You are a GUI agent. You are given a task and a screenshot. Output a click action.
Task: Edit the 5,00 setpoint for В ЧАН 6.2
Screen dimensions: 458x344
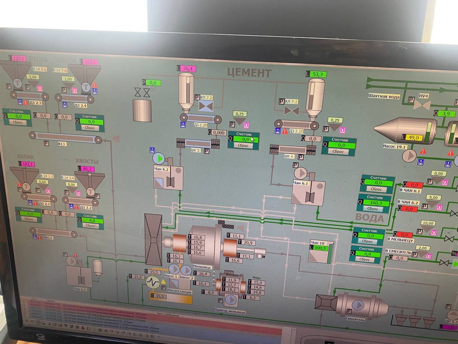[433, 197]
